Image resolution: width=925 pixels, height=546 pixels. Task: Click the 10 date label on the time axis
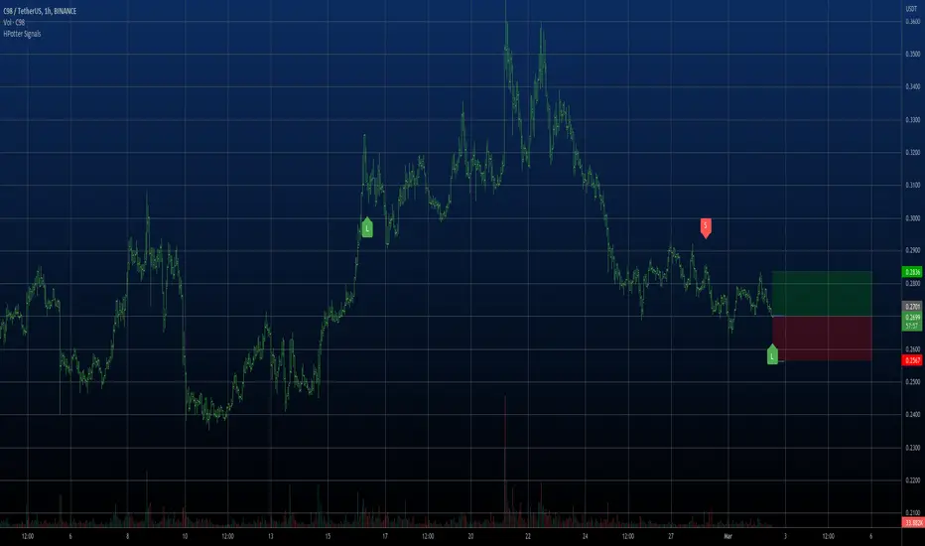(x=185, y=536)
